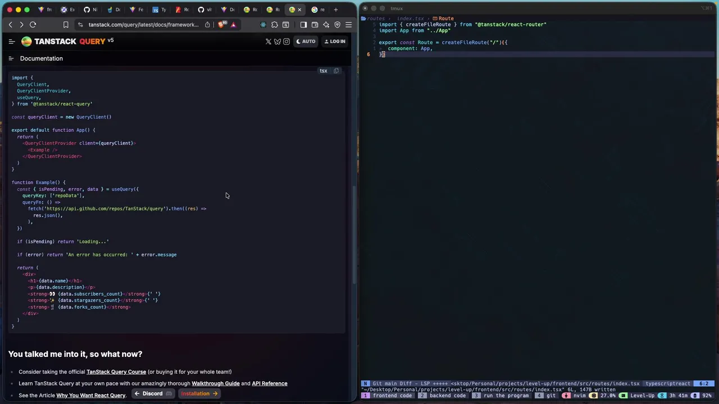Open the TanStack Query Course link
The width and height of the screenshot is (719, 404).
tap(116, 371)
